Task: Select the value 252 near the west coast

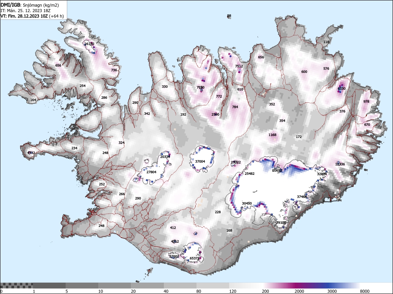Action: pyautogui.click(x=102, y=184)
